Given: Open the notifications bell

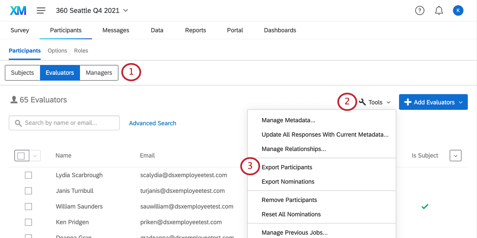Looking at the screenshot, I should coord(439,11).
